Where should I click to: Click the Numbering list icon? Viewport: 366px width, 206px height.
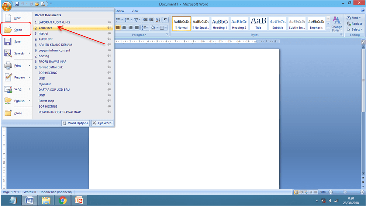pyautogui.click(x=127, y=20)
